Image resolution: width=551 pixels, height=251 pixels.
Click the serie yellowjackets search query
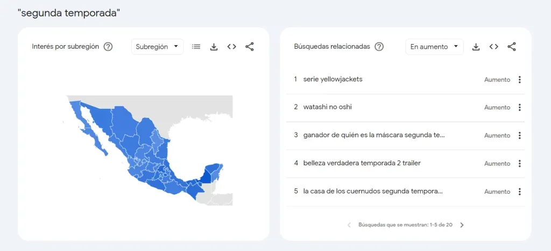[333, 79]
